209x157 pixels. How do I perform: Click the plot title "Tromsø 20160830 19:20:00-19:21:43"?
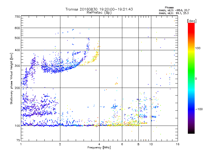[x=99, y=9]
